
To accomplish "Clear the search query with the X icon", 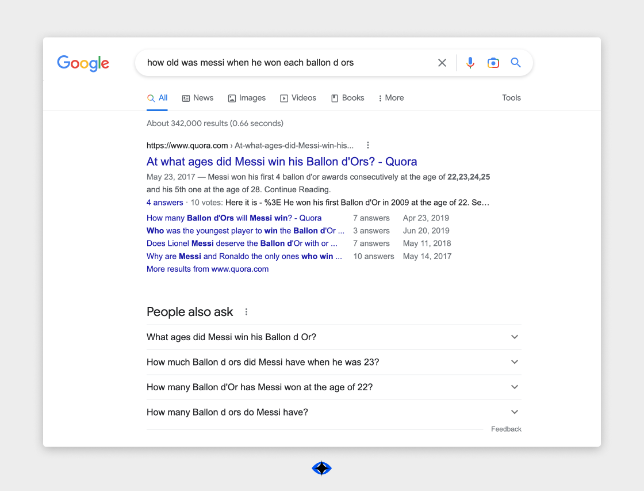I will (442, 63).
